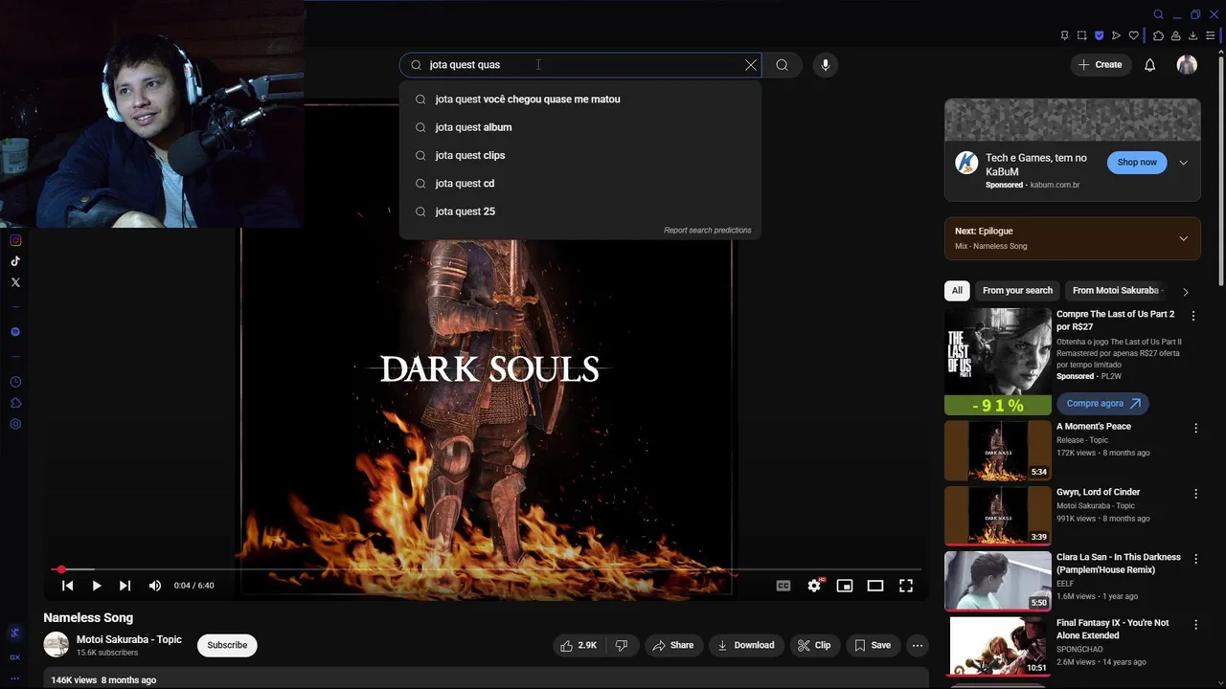
Task: Like the video with 2.9K likes
Action: [x=579, y=645]
